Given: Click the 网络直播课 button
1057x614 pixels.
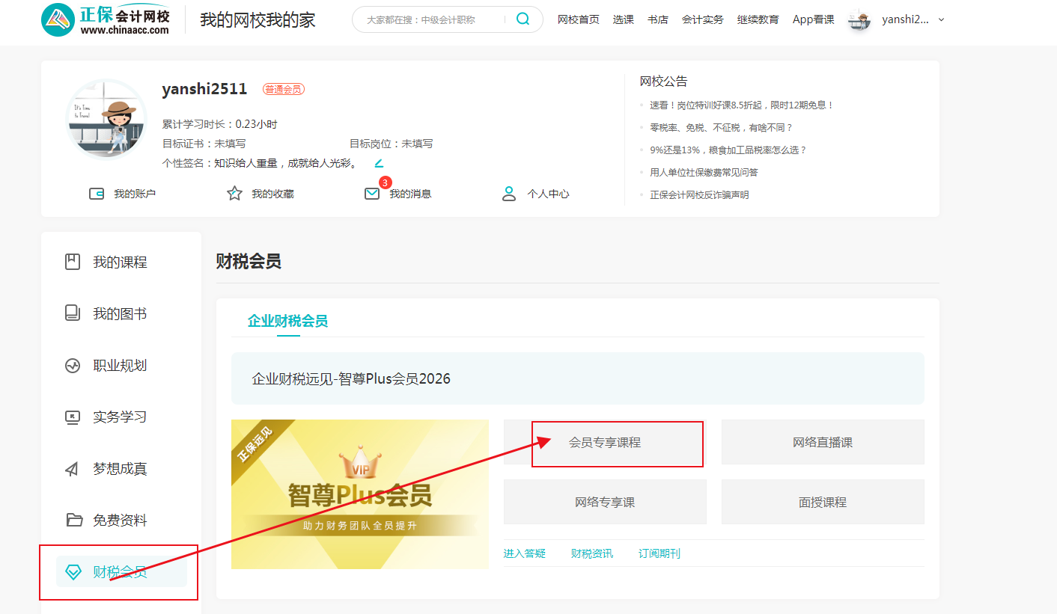Looking at the screenshot, I should coord(823,442).
